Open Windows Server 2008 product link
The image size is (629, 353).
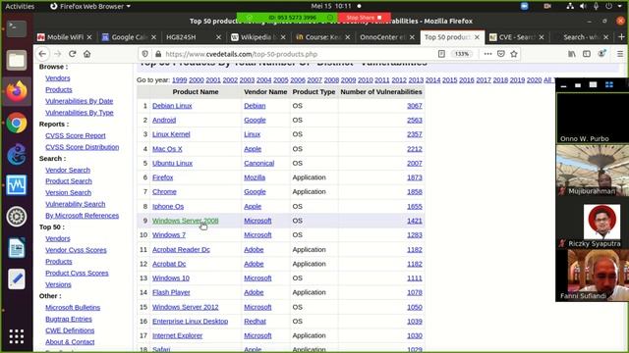186,221
